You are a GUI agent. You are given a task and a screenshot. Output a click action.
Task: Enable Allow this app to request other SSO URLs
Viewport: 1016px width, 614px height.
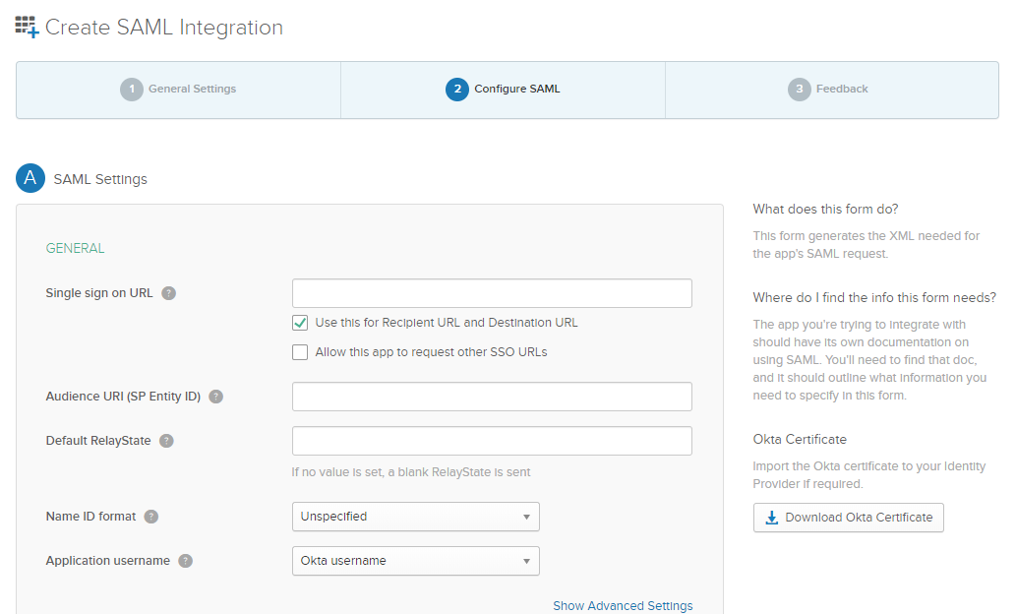tap(300, 352)
